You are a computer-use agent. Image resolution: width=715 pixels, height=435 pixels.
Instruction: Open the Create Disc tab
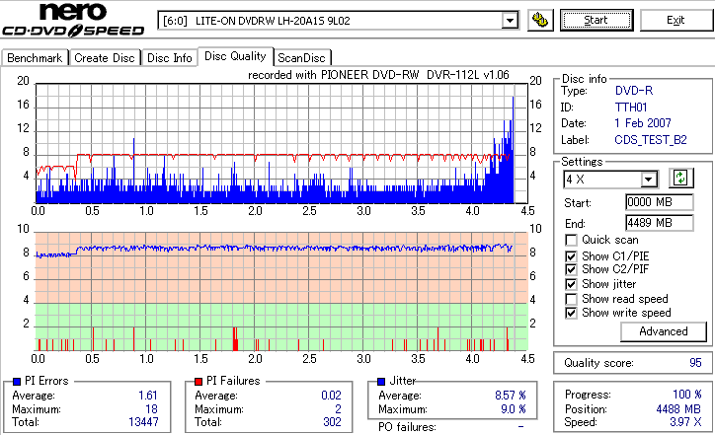[105, 58]
